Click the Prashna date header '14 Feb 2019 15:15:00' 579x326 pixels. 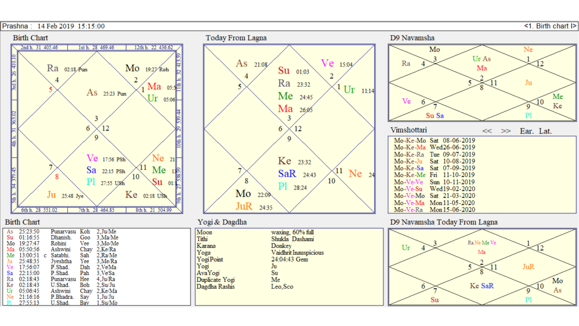(x=71, y=26)
